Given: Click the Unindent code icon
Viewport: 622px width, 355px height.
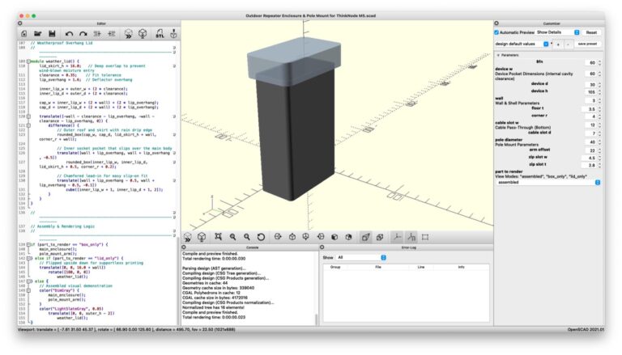Looking at the screenshot, I should coord(97,34).
